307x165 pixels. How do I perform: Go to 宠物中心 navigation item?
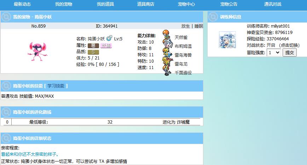[x=186, y=4]
